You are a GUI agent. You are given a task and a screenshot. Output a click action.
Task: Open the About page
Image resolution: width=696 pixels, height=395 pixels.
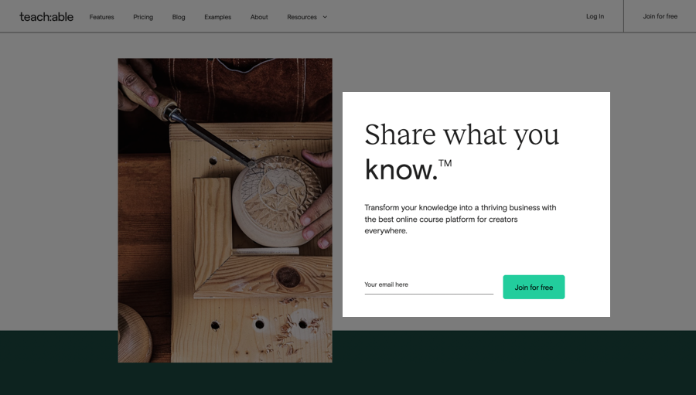(259, 17)
